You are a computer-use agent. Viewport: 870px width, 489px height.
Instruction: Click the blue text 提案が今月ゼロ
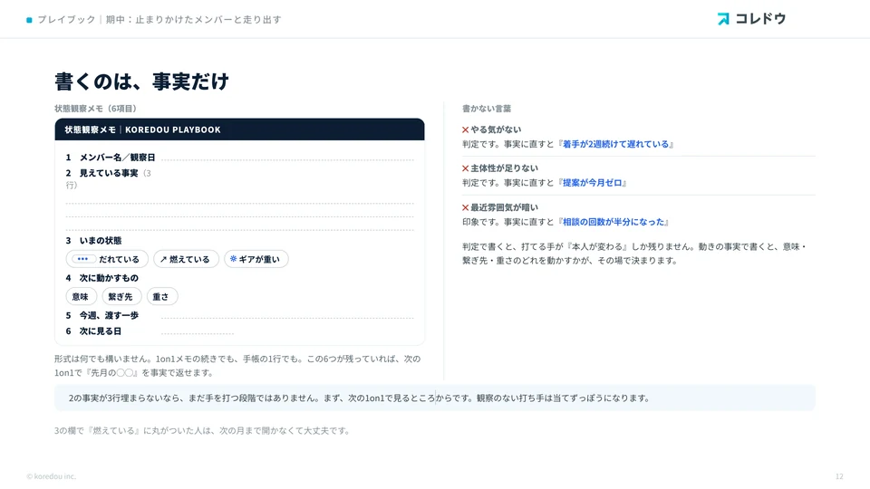coord(592,183)
